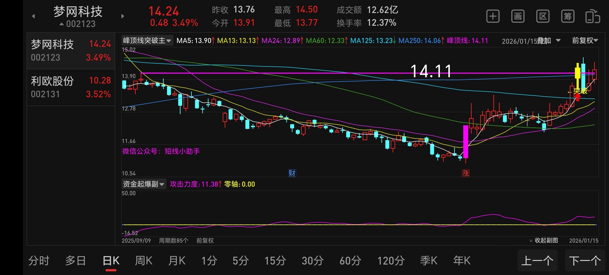The image size is (609, 275).
Task: Open the 筹 chip distribution icon
Action: [568, 17]
